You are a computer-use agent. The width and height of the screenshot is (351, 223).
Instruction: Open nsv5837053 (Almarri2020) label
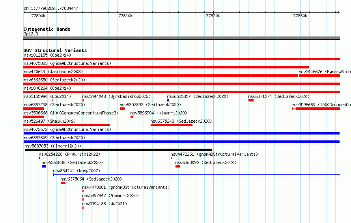pyautogui.click(x=53, y=146)
